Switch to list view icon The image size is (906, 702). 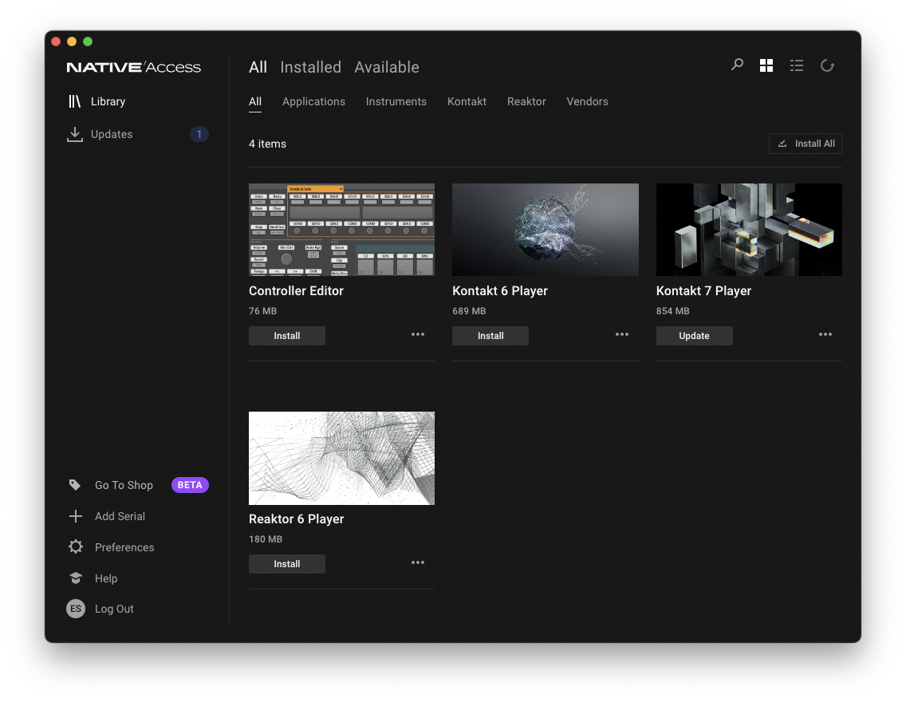[x=797, y=65]
